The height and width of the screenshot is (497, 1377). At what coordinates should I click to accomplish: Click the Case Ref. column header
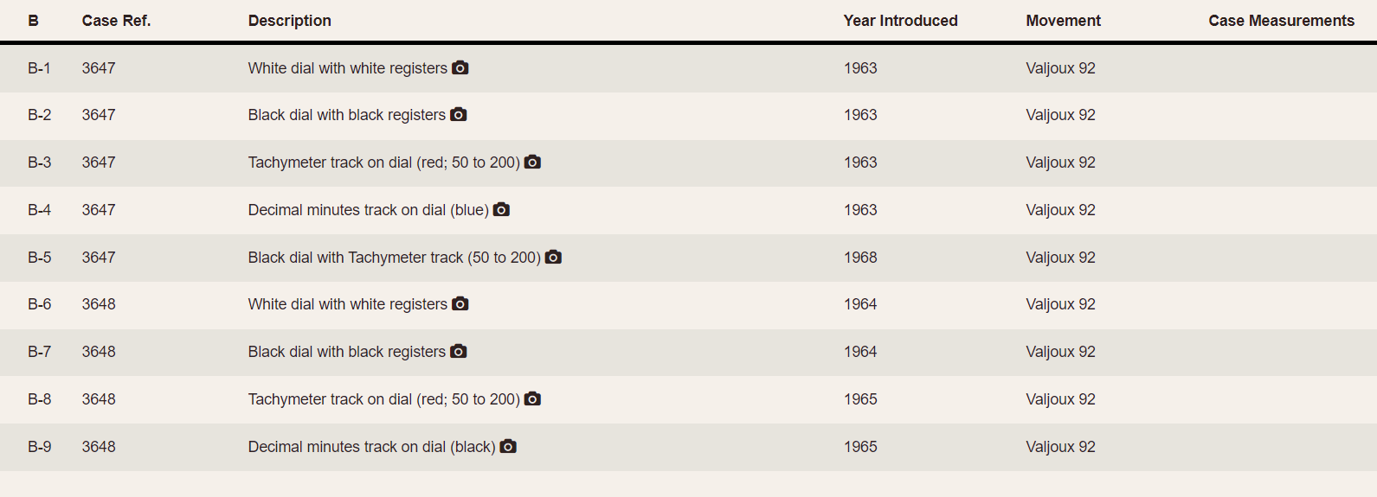116,21
